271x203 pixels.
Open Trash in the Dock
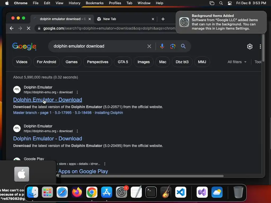(238, 192)
